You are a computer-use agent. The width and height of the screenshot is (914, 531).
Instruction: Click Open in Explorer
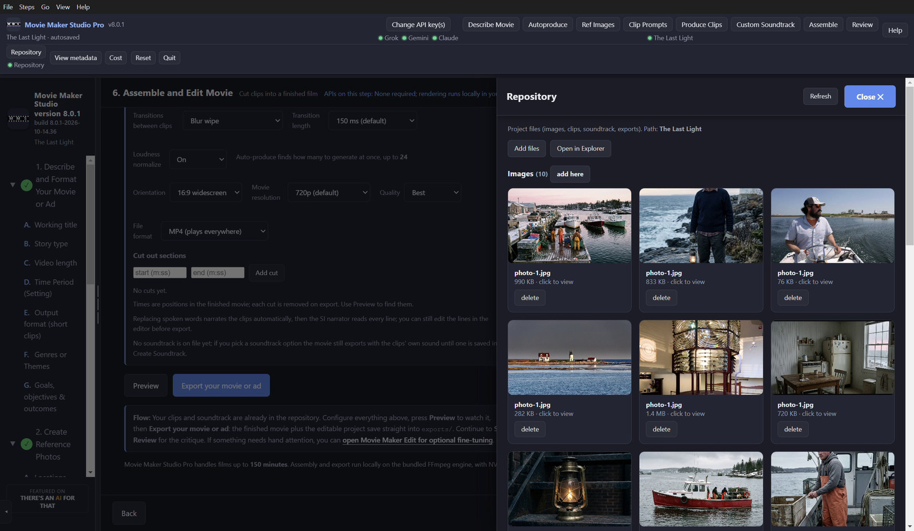(580, 148)
